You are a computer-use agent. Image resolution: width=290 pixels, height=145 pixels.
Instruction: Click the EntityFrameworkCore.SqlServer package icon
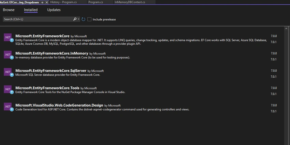click(x=8, y=72)
